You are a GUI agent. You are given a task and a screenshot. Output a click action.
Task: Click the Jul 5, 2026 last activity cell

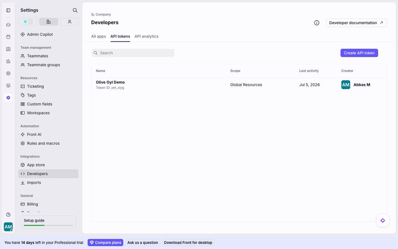pyautogui.click(x=310, y=85)
